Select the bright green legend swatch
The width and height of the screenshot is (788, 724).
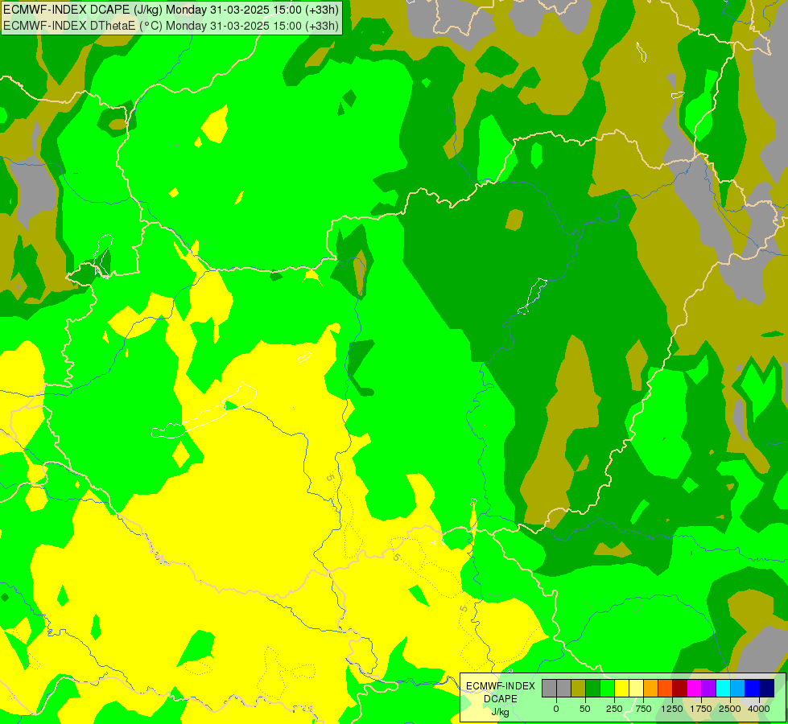coord(607,688)
